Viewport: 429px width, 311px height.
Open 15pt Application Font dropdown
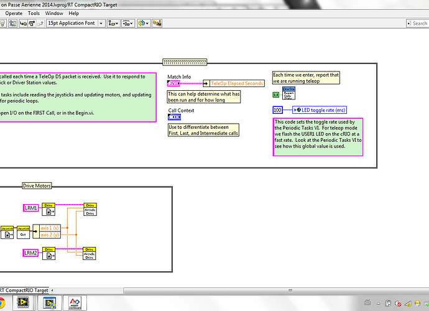click(76, 23)
